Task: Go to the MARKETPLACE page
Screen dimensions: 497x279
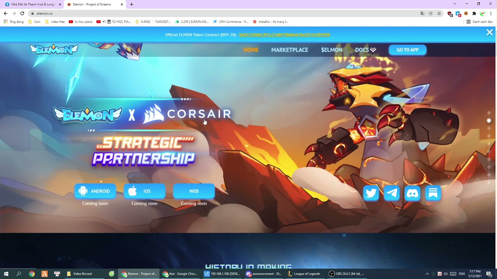Action: tap(290, 50)
